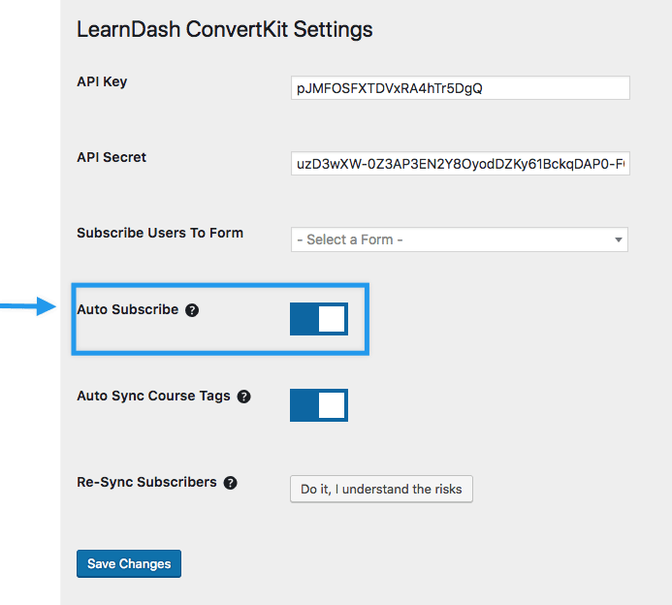This screenshot has height=605, width=672.
Task: Click the API Key input field
Action: click(461, 88)
